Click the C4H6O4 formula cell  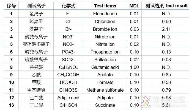point(68,105)
